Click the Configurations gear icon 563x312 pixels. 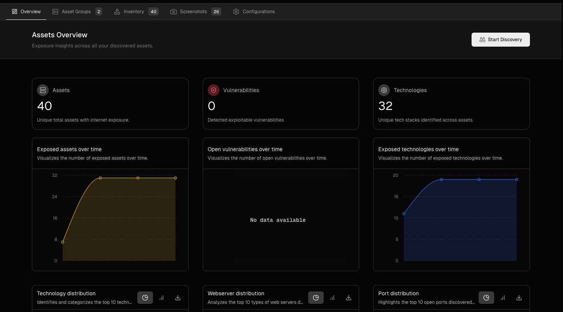(236, 12)
